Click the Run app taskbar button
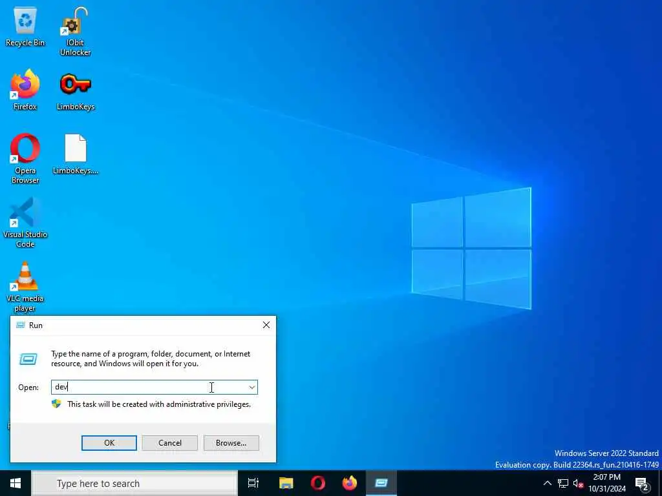662x496 pixels. pyautogui.click(x=381, y=483)
